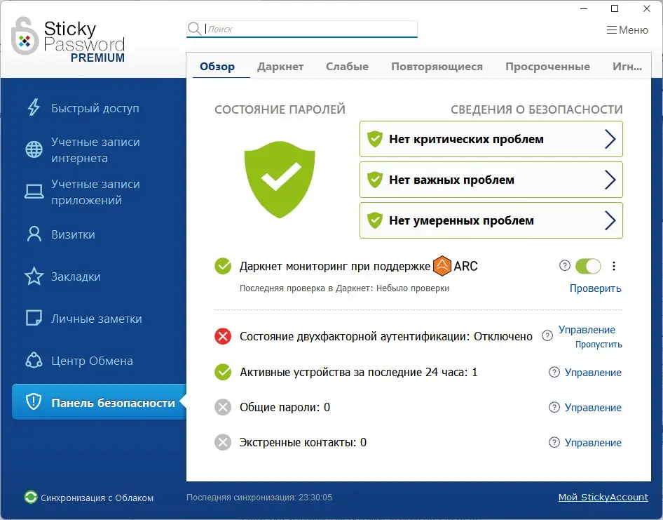
Task: Expand Нет важных проблем chevron arrow
Action: click(x=610, y=180)
